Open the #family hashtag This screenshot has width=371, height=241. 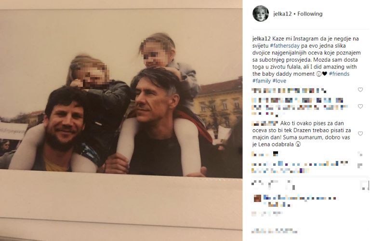262,81
